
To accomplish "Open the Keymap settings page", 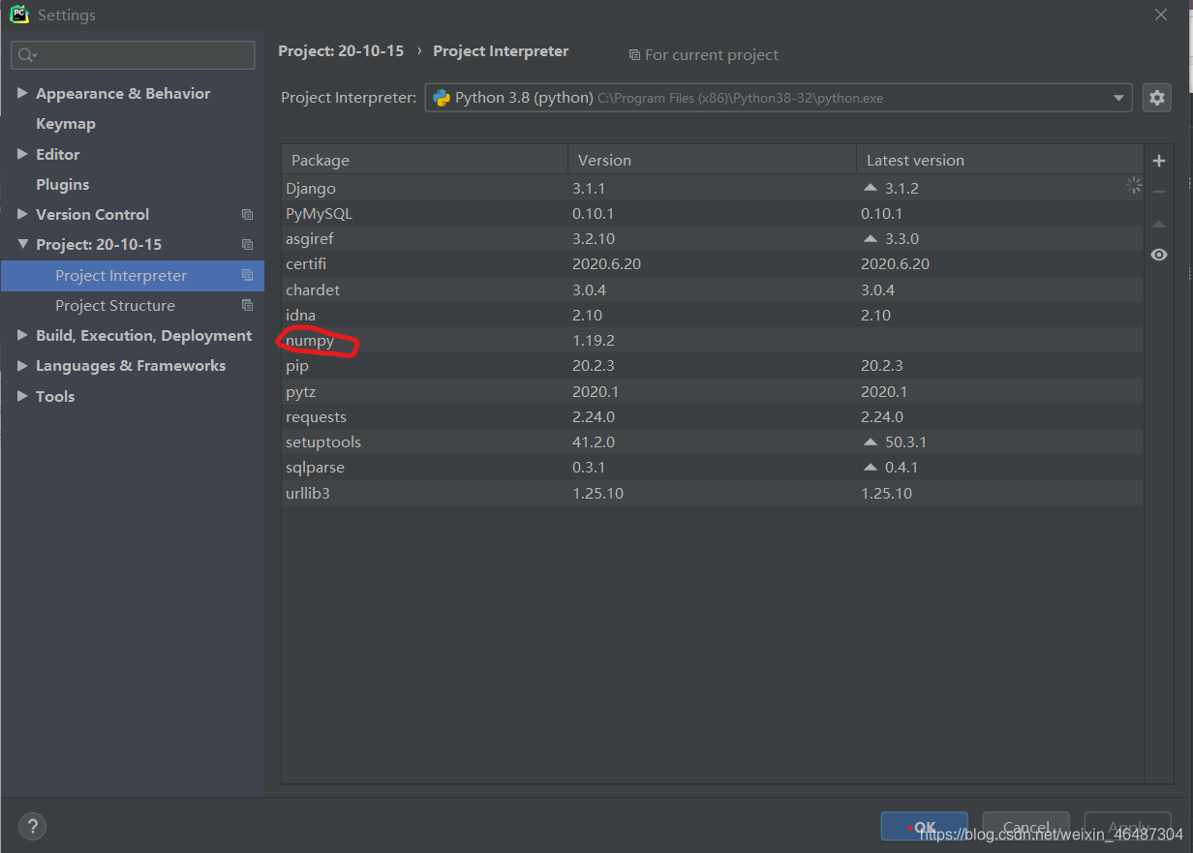I will click(x=66, y=124).
